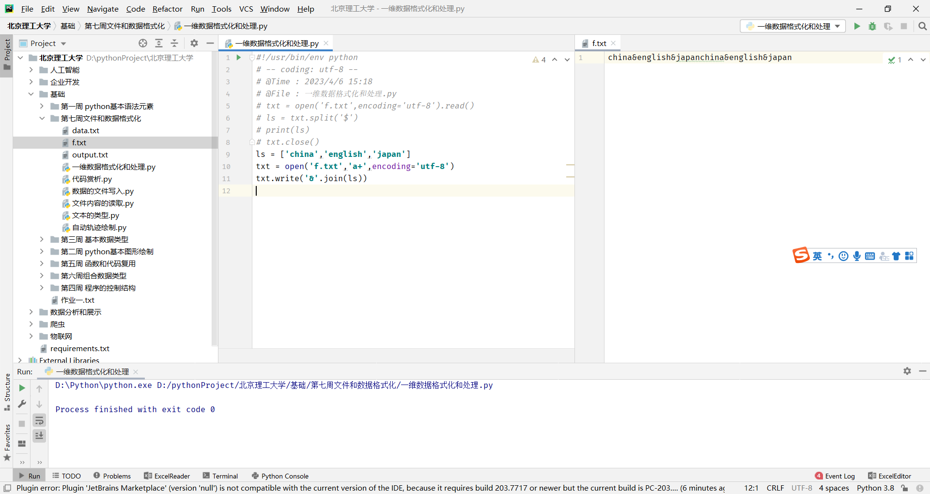The height and width of the screenshot is (494, 930).
Task: Click Python 3.8 interpreter in status bar
Action: [875, 488]
